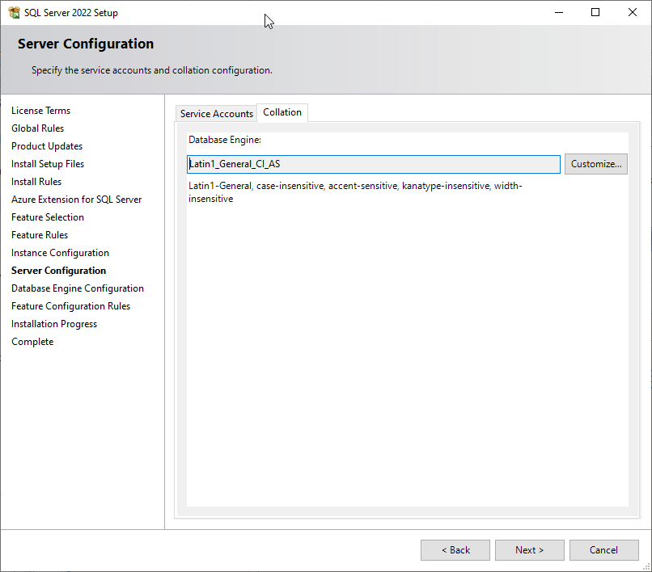
Task: Click Install Setup Files step
Action: click(48, 164)
